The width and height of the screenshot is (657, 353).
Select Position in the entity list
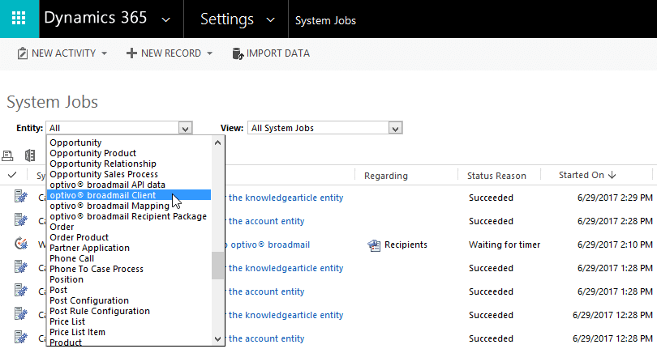click(67, 279)
